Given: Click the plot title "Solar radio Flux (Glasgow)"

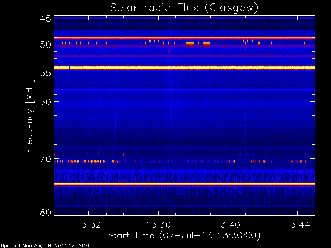Looking at the screenshot, I should (184, 8).
